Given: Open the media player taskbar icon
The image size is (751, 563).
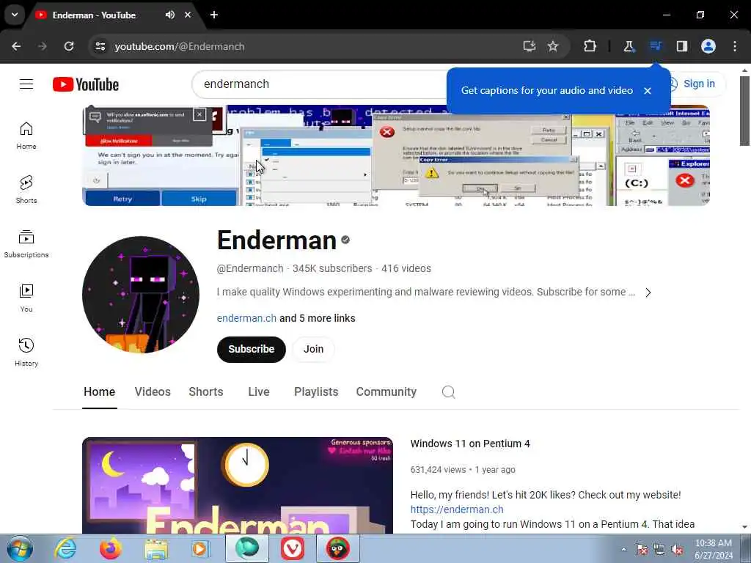Looking at the screenshot, I should pyautogui.click(x=200, y=548).
